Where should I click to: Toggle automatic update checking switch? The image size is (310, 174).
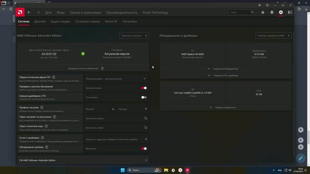click(144, 88)
